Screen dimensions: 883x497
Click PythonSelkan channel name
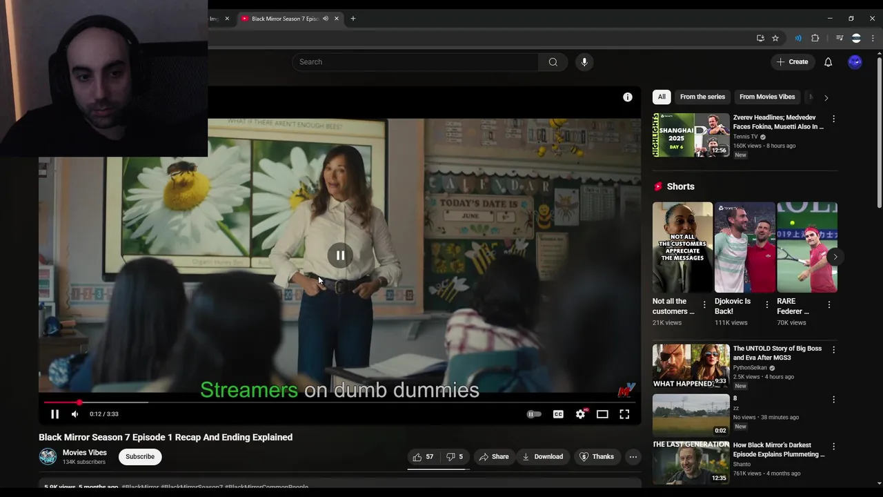pos(750,368)
